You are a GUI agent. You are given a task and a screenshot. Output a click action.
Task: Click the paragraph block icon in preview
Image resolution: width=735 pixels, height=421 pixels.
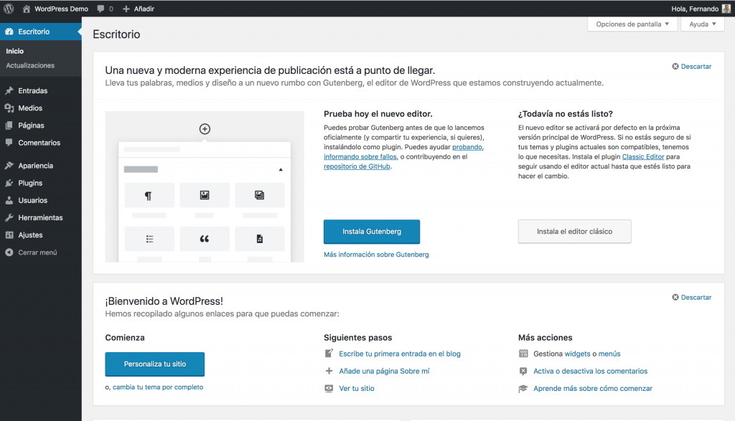click(148, 195)
